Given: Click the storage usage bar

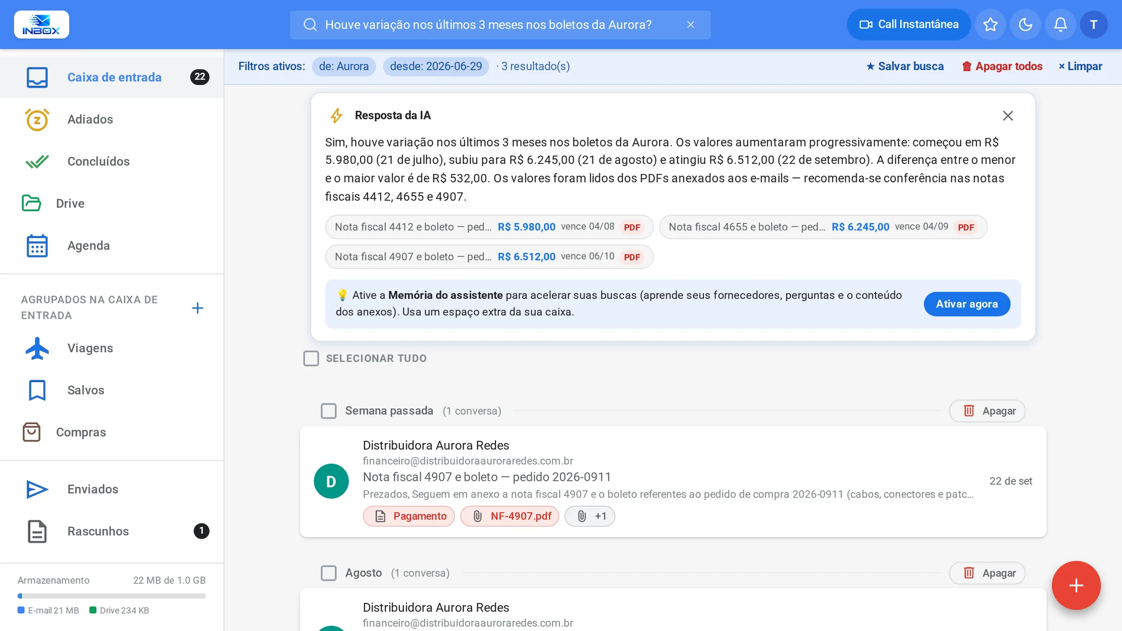Looking at the screenshot, I should [x=112, y=596].
